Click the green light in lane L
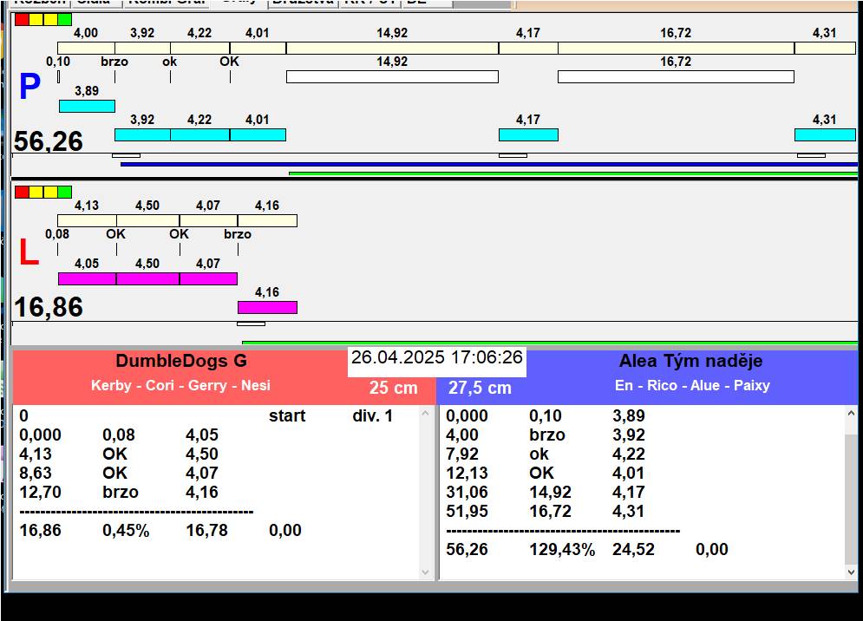 (64, 192)
